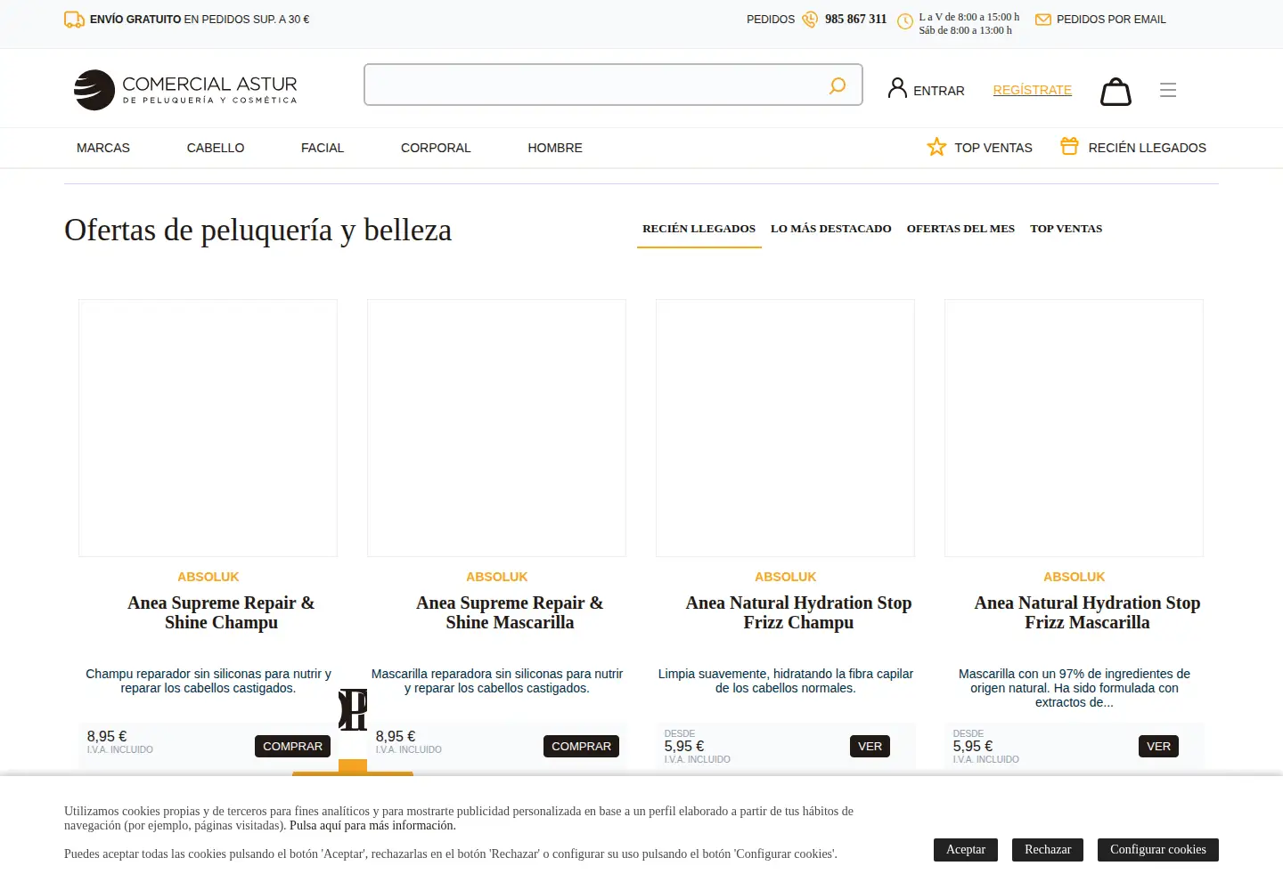1283x890 pixels.
Task: Click the star icon next to TOP VENTAS
Action: coord(936,147)
